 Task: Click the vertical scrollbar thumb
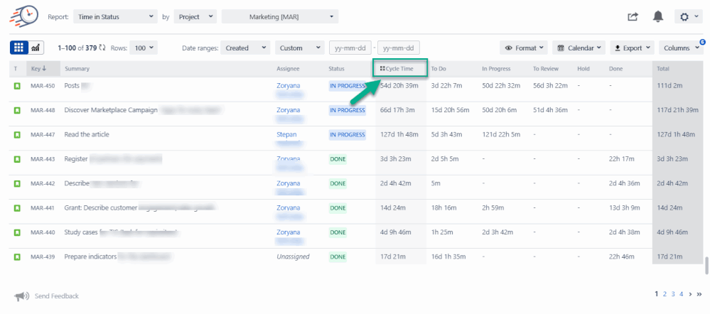pyautogui.click(x=707, y=266)
